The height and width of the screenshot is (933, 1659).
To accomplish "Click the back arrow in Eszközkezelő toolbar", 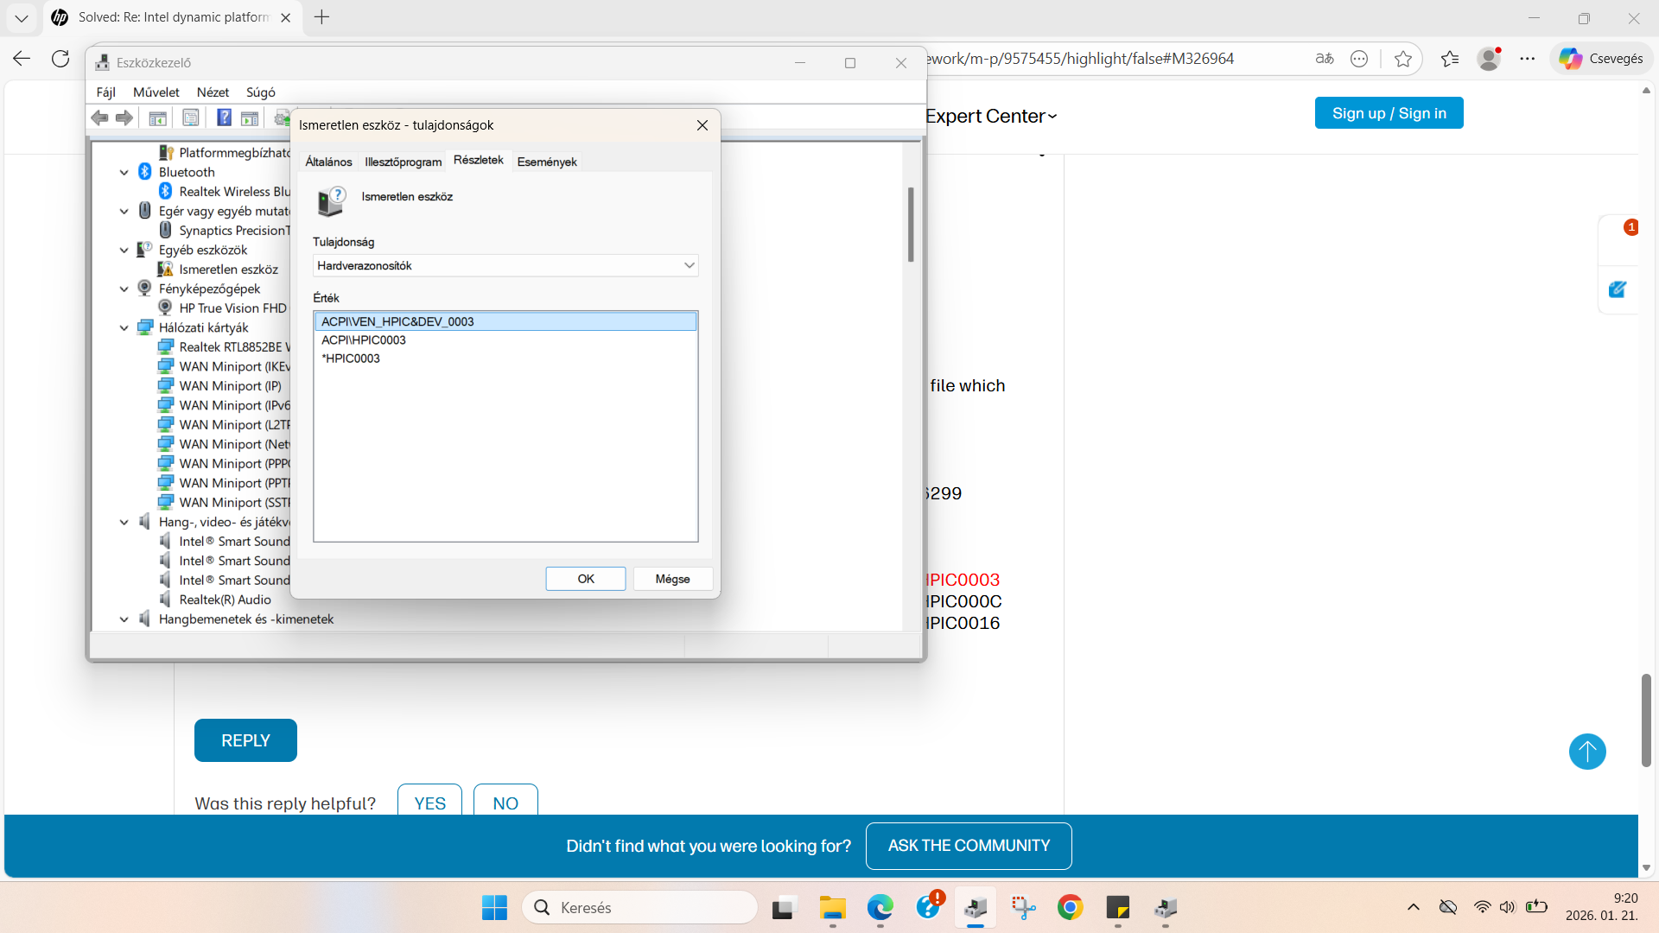I will click(x=100, y=118).
